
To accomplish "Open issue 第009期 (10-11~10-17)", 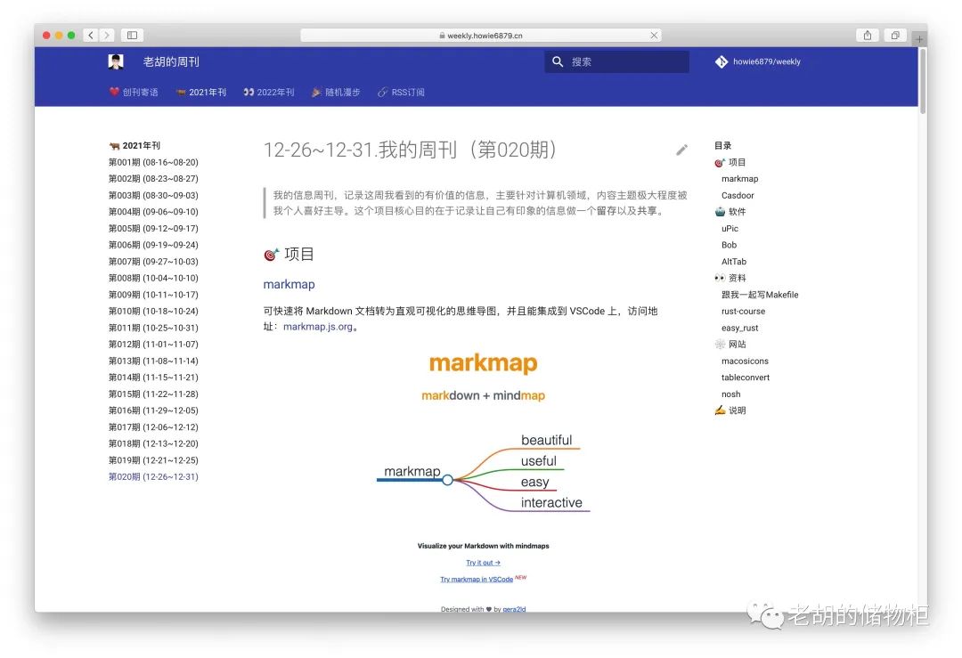I will pos(153,295).
